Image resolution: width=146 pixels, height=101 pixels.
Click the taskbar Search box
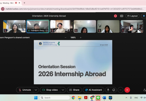pyautogui.click(x=55, y=98)
